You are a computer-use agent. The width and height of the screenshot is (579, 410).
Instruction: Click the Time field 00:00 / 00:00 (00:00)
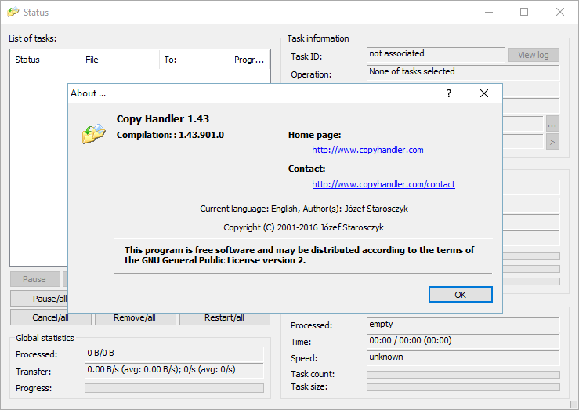click(463, 341)
